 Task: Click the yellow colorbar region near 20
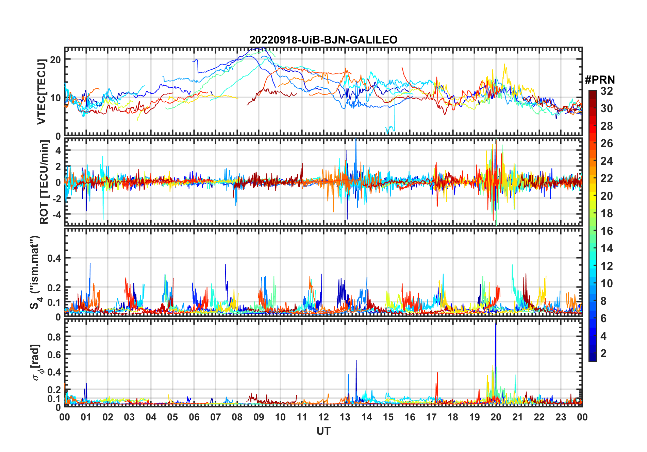[593, 196]
